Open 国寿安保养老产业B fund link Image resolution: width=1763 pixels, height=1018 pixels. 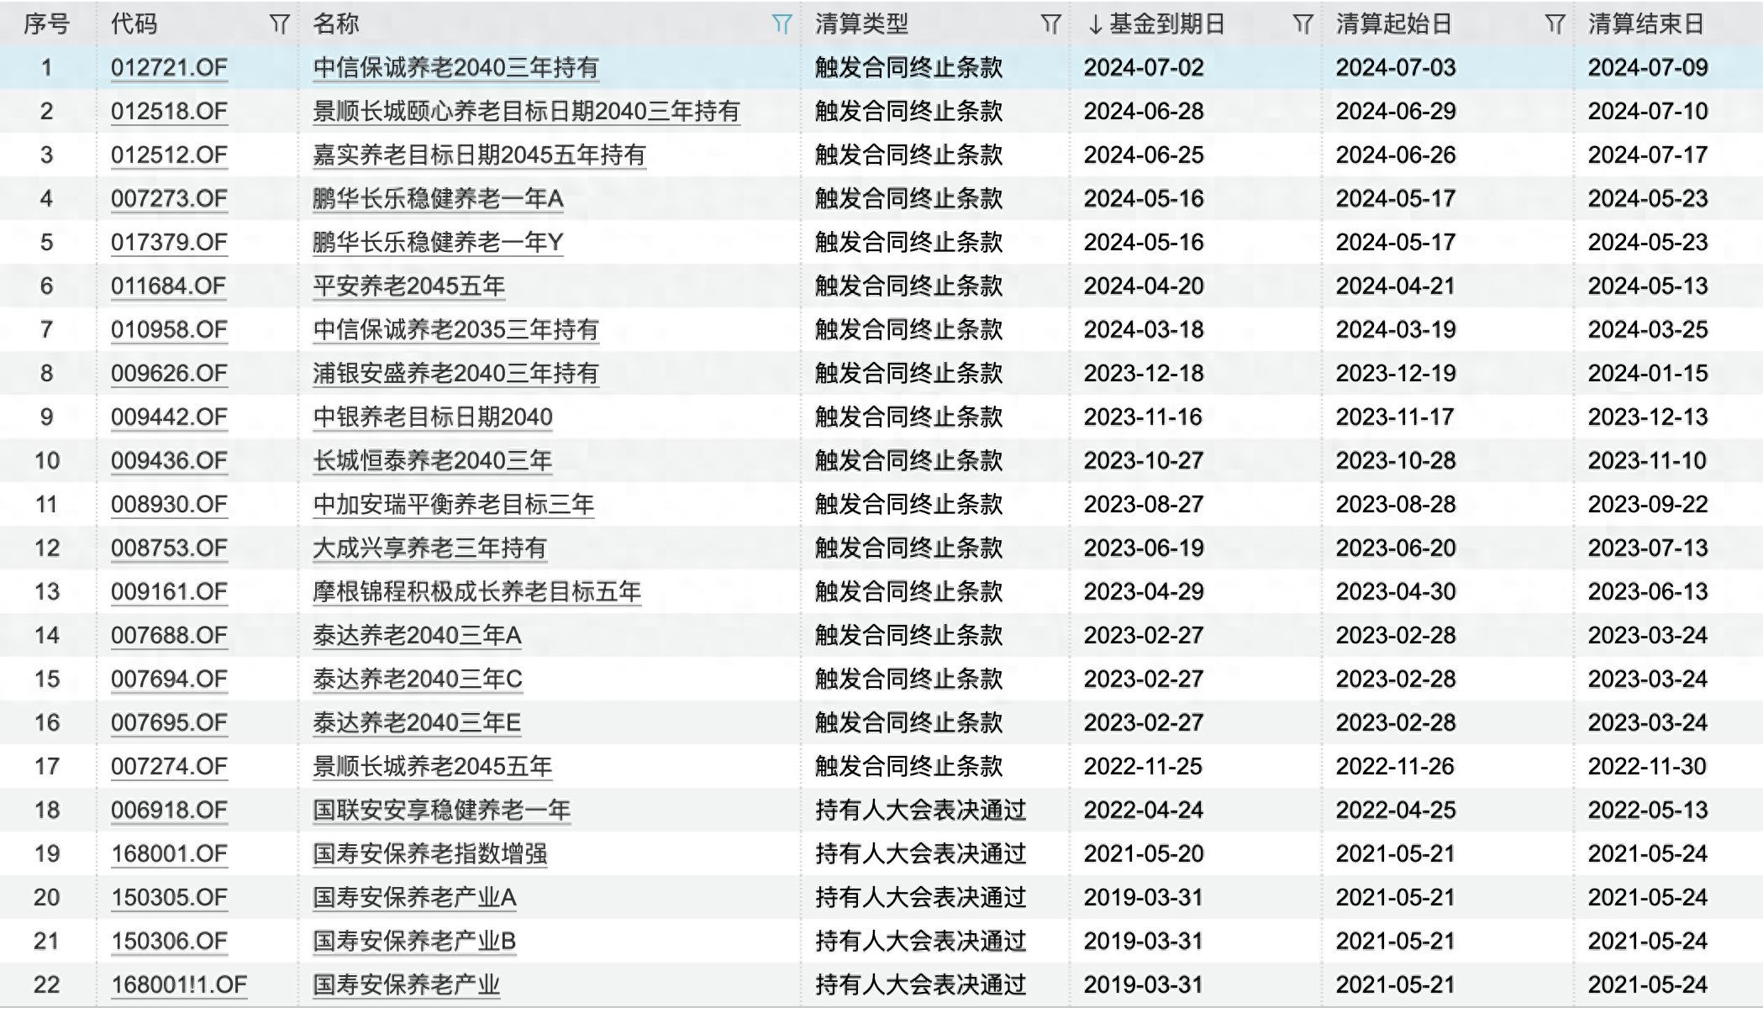tap(413, 942)
